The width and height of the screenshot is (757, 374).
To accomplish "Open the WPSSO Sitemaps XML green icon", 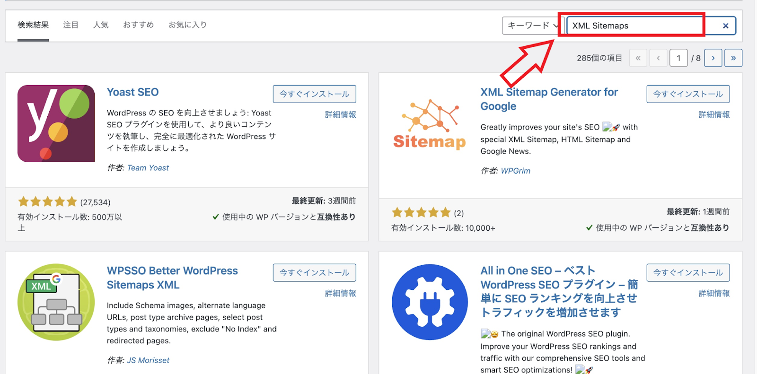I will coord(56,302).
